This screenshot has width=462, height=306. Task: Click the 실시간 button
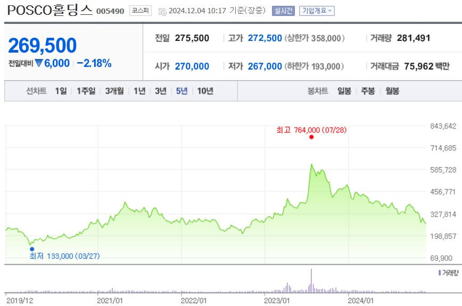pyautogui.click(x=283, y=11)
